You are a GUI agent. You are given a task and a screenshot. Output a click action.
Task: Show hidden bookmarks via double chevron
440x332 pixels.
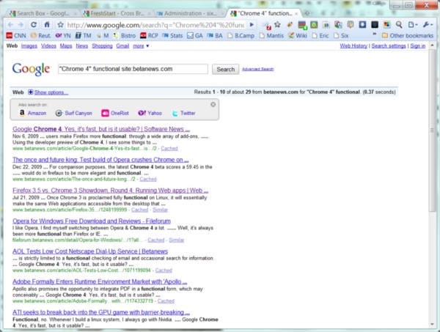pos(374,34)
